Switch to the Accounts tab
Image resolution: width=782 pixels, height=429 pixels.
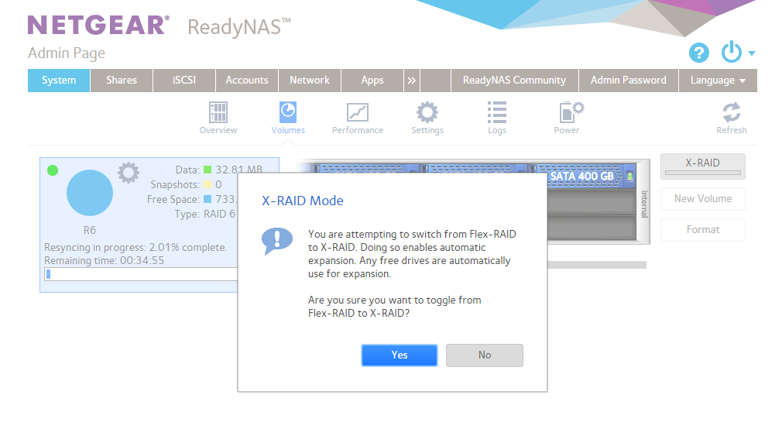click(247, 81)
